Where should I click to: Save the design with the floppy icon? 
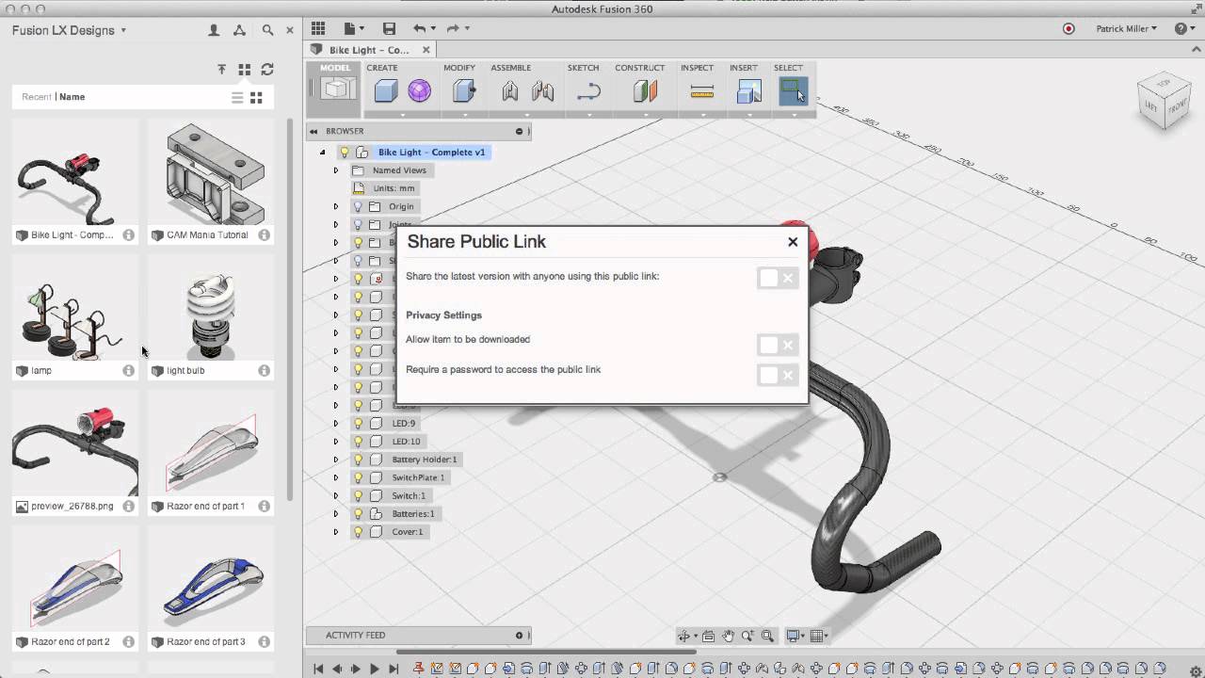pyautogui.click(x=389, y=29)
